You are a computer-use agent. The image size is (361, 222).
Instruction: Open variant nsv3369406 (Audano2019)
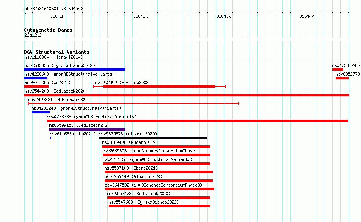coord(130,142)
